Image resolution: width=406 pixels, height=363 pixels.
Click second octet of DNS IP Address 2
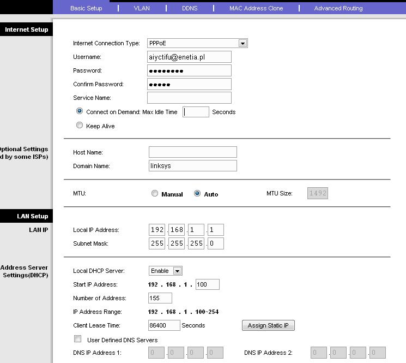338,353
